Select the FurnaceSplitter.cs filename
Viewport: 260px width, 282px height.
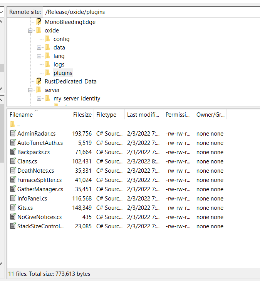(39, 180)
